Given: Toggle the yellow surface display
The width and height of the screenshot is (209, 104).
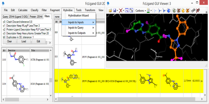Looking at the screenshot, I should point(183,11).
